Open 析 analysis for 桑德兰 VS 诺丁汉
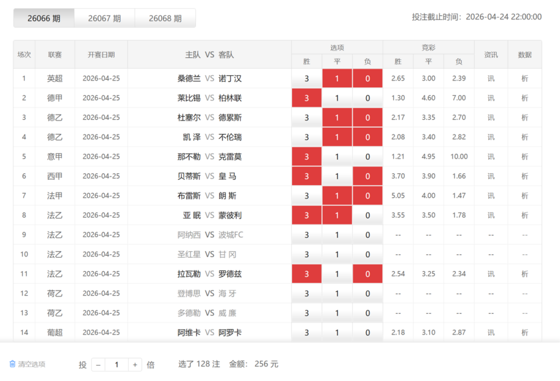 [x=525, y=79]
